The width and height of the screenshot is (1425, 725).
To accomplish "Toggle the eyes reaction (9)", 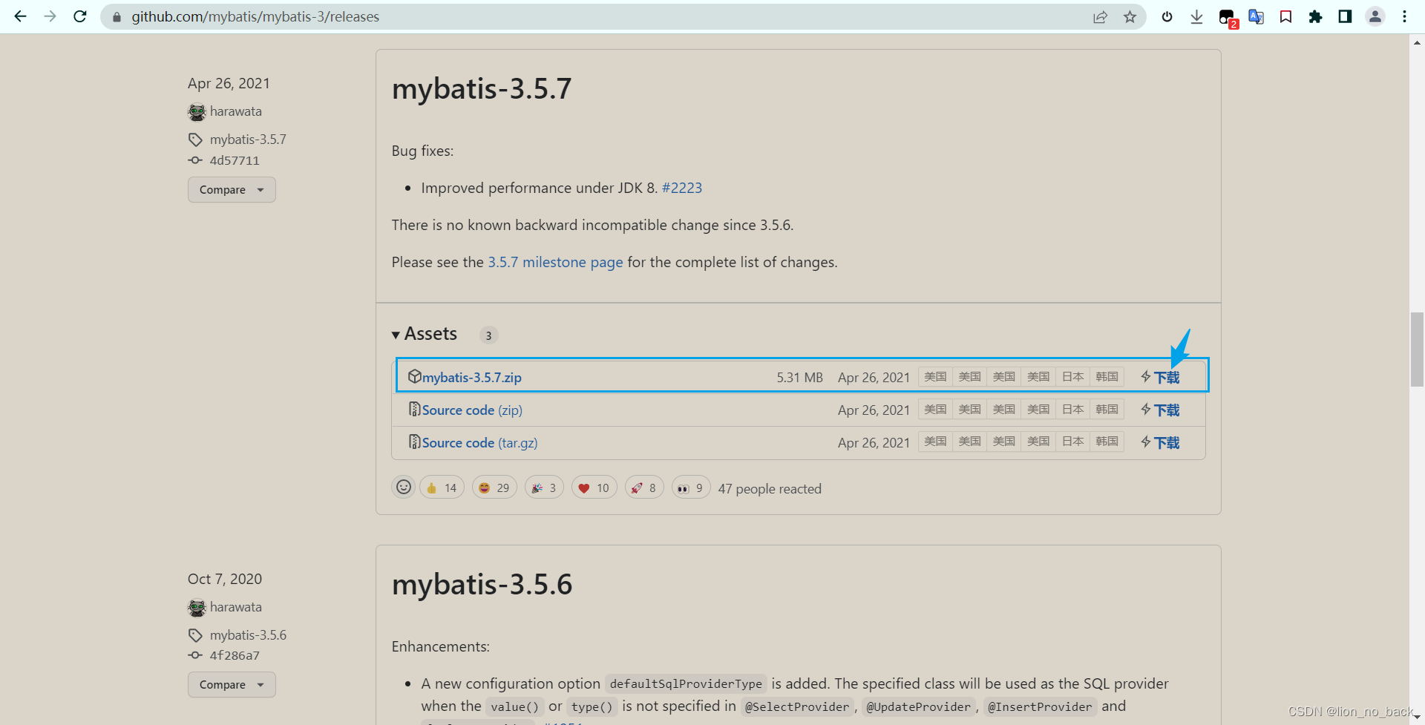I will coord(691,488).
